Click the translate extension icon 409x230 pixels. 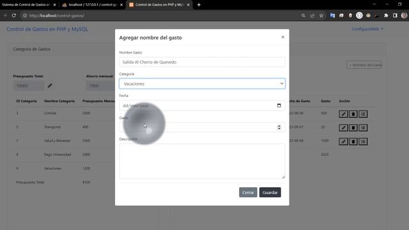[332, 15]
